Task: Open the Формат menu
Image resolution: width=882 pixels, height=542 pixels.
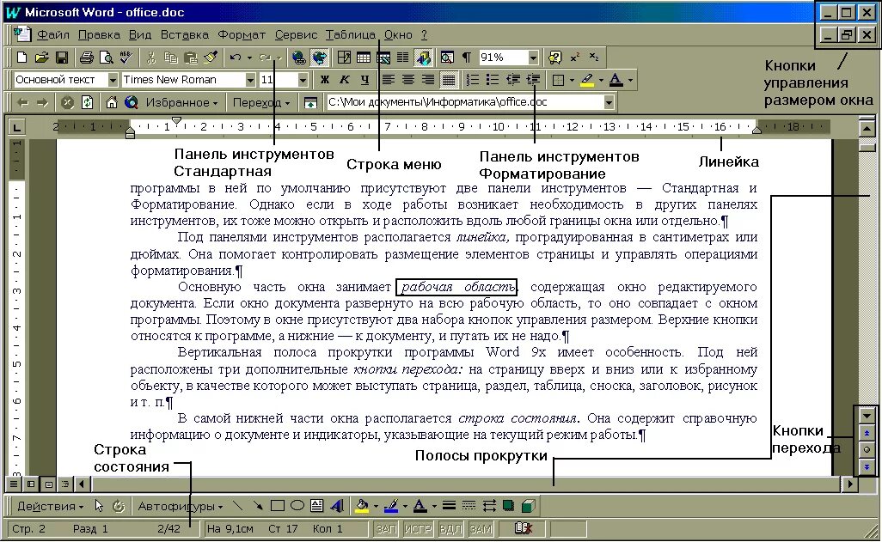Action: pos(242,35)
